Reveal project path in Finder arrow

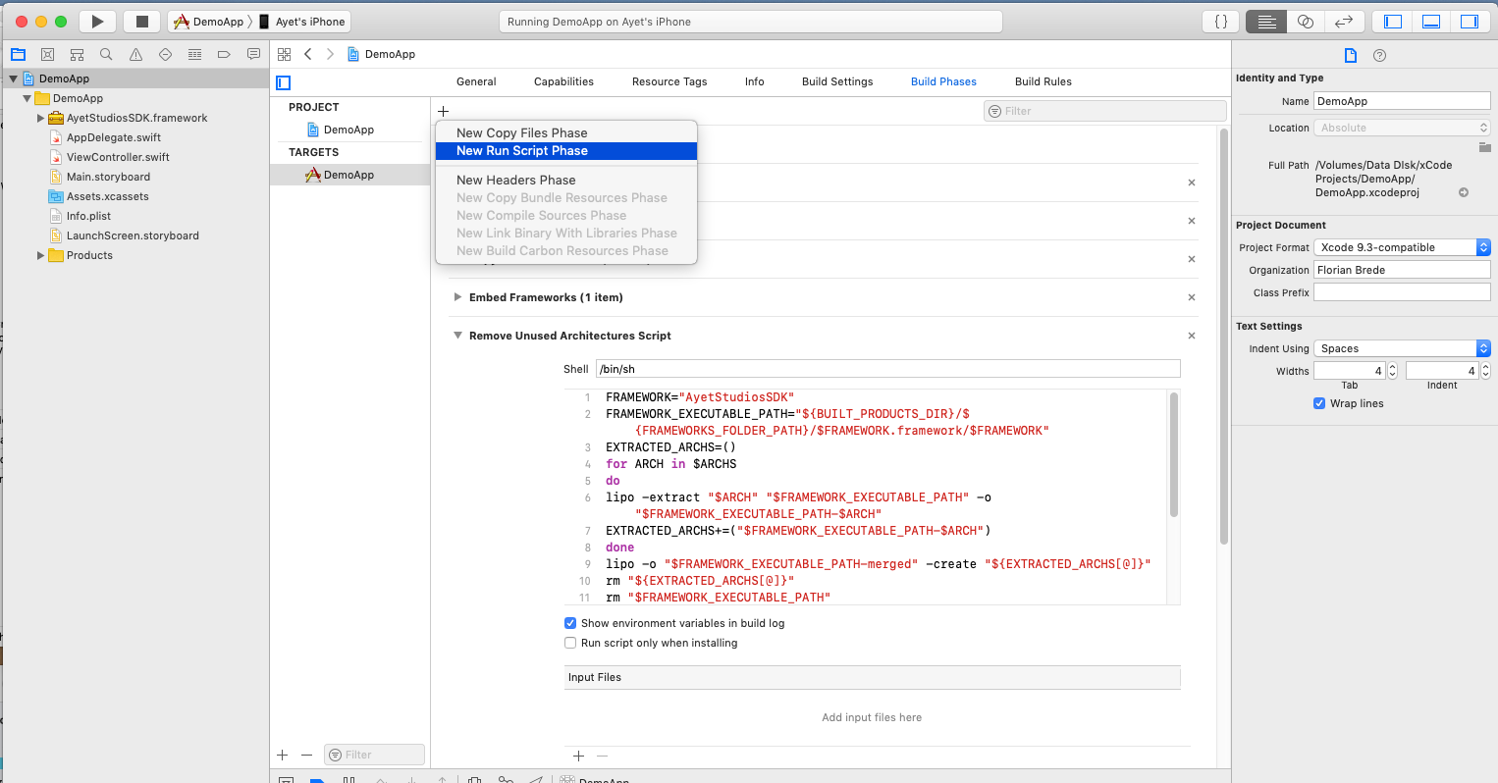click(1464, 192)
